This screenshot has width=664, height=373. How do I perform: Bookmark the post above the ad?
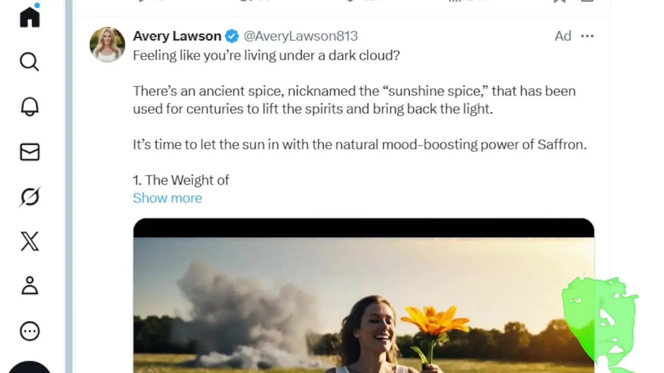coord(559,2)
